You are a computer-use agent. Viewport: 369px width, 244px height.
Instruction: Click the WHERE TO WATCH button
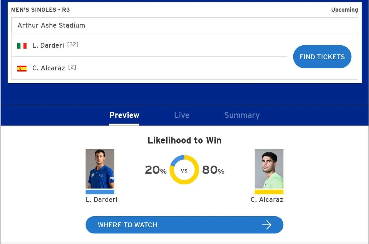[184, 225]
